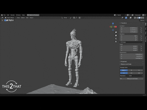
Task: Open the Edit menu
Action: (x=8, y=15)
